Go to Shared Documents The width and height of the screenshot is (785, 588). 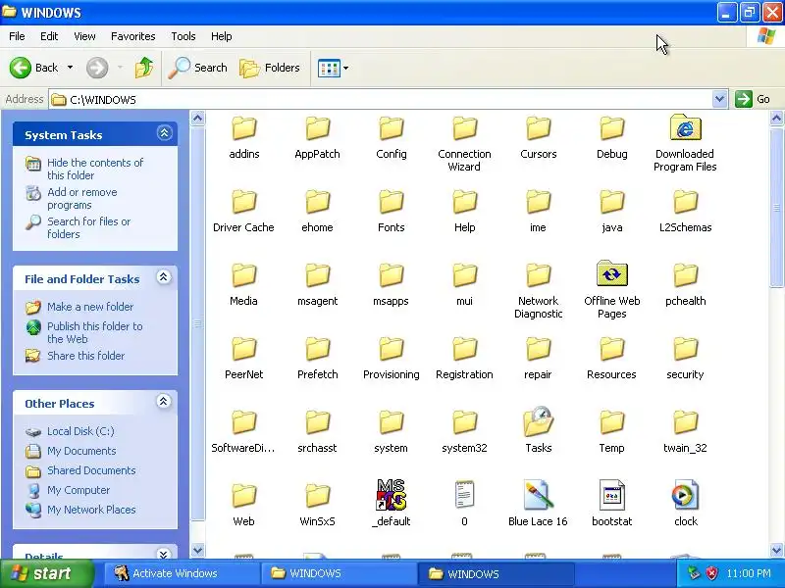91,470
